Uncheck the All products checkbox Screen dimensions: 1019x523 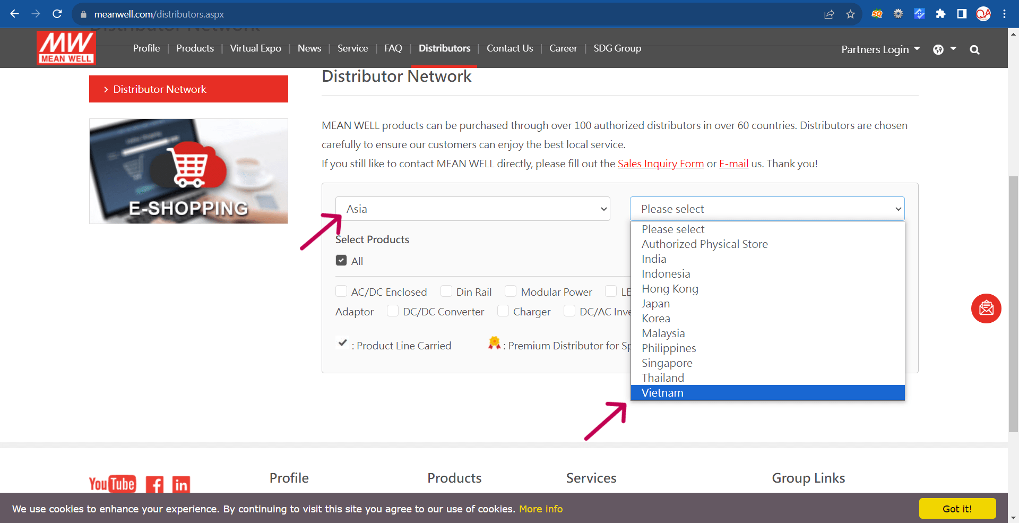(341, 260)
